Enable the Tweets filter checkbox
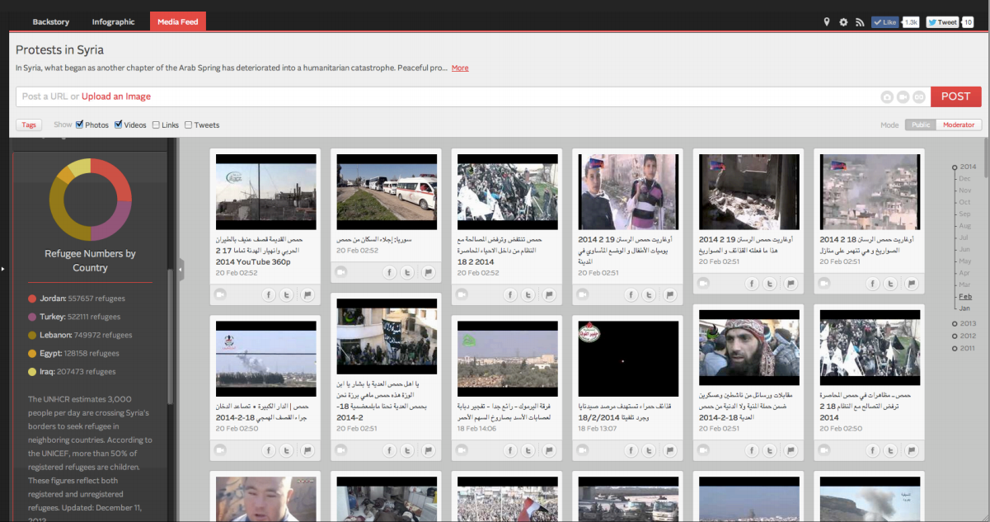 pos(189,125)
